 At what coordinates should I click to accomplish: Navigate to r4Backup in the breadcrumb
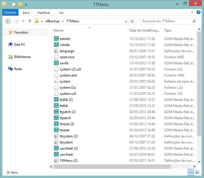pyautogui.click(x=52, y=21)
